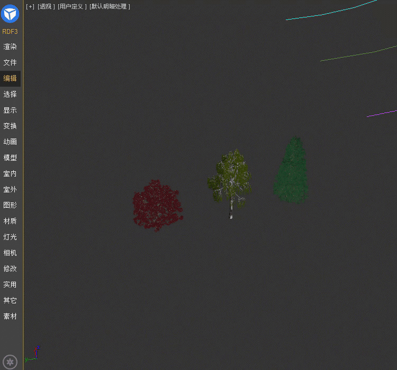The image size is (397, 370).
Task: Open the 文件 menu
Action: (10, 62)
